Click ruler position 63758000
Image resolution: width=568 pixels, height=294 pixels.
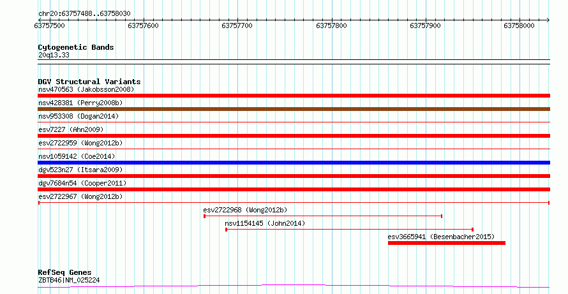(519, 26)
